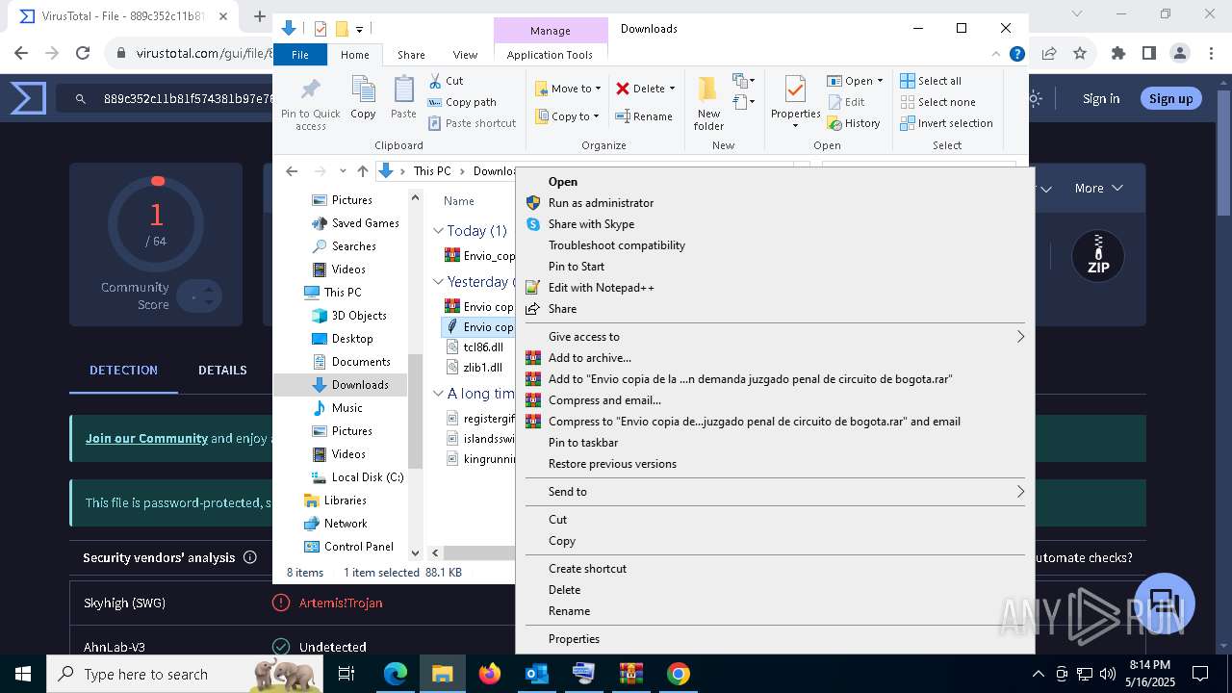Viewport: 1232px width, 693px height.
Task: Choose Share with Skype
Action: tap(774, 224)
